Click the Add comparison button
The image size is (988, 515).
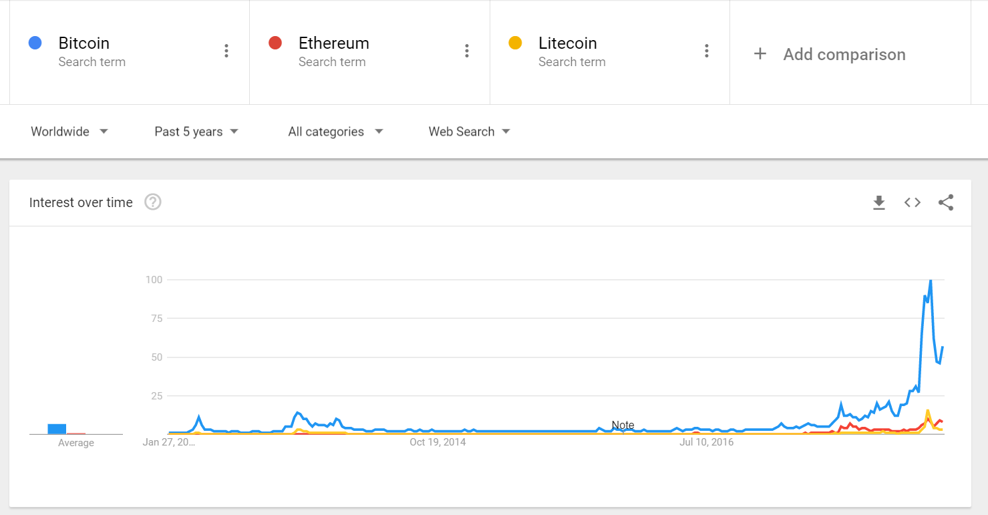pos(844,54)
